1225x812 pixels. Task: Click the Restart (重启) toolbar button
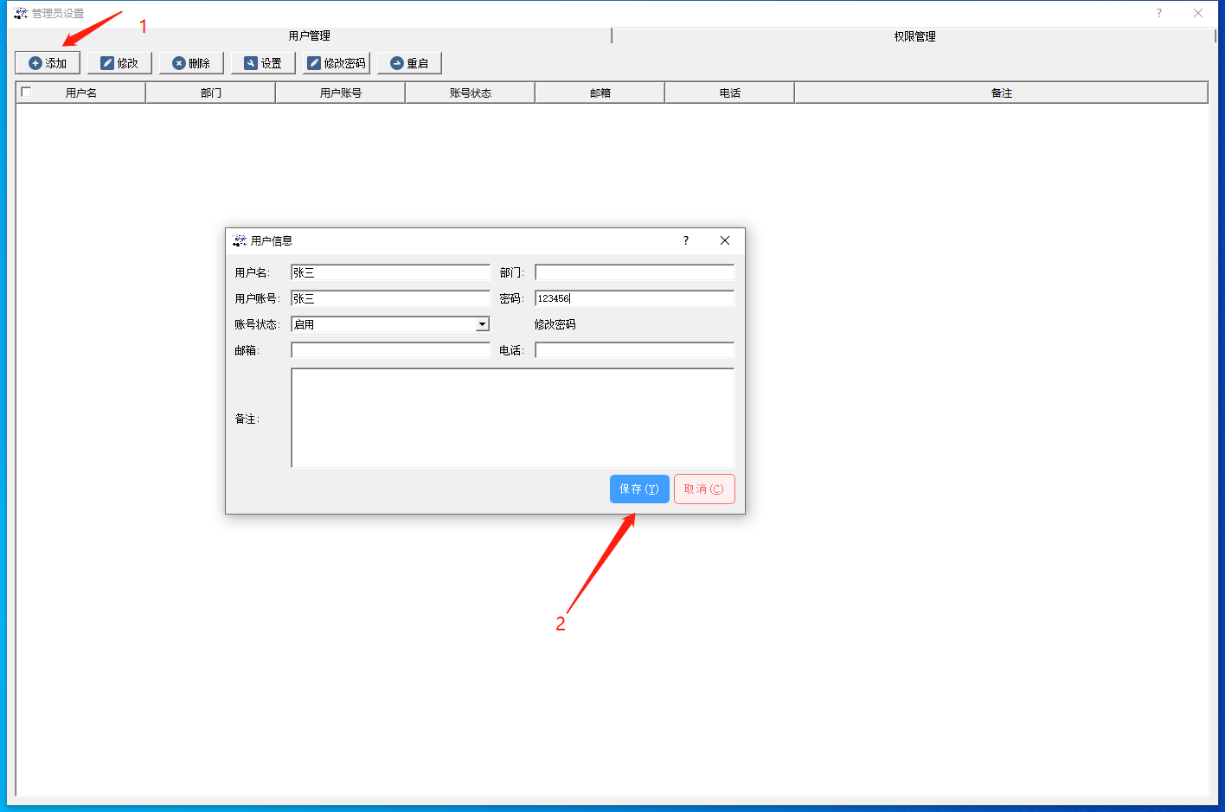[409, 63]
